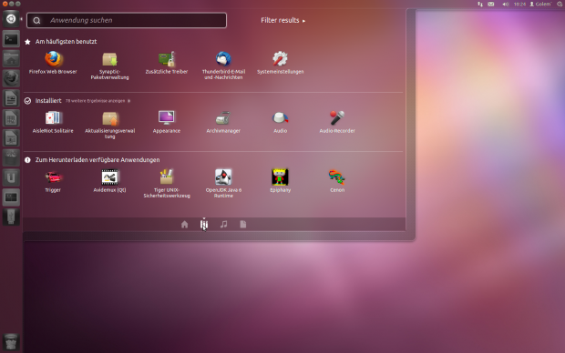Select Tiger UNIX-Sicherheitswerkzeug
This screenshot has height=353, width=565.
(167, 184)
